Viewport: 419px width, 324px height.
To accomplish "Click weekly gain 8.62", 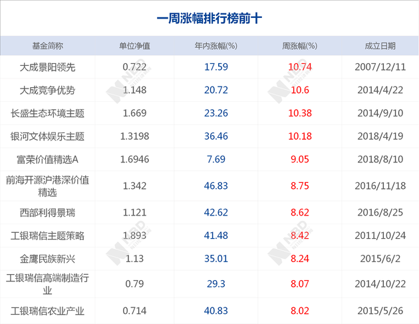I will pos(300,212).
